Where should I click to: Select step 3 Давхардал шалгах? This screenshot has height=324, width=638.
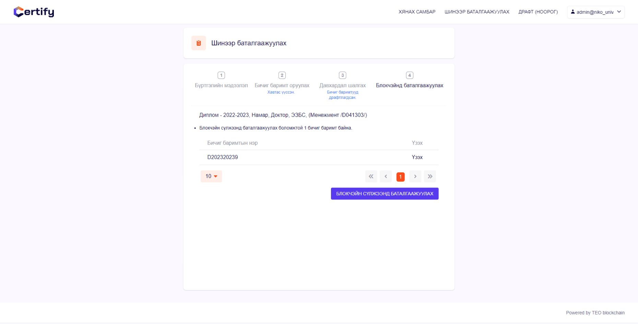tap(343, 85)
